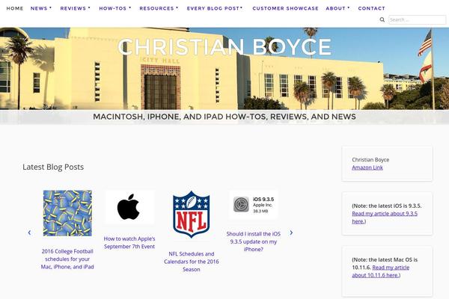Expand the News menu

[x=41, y=8]
